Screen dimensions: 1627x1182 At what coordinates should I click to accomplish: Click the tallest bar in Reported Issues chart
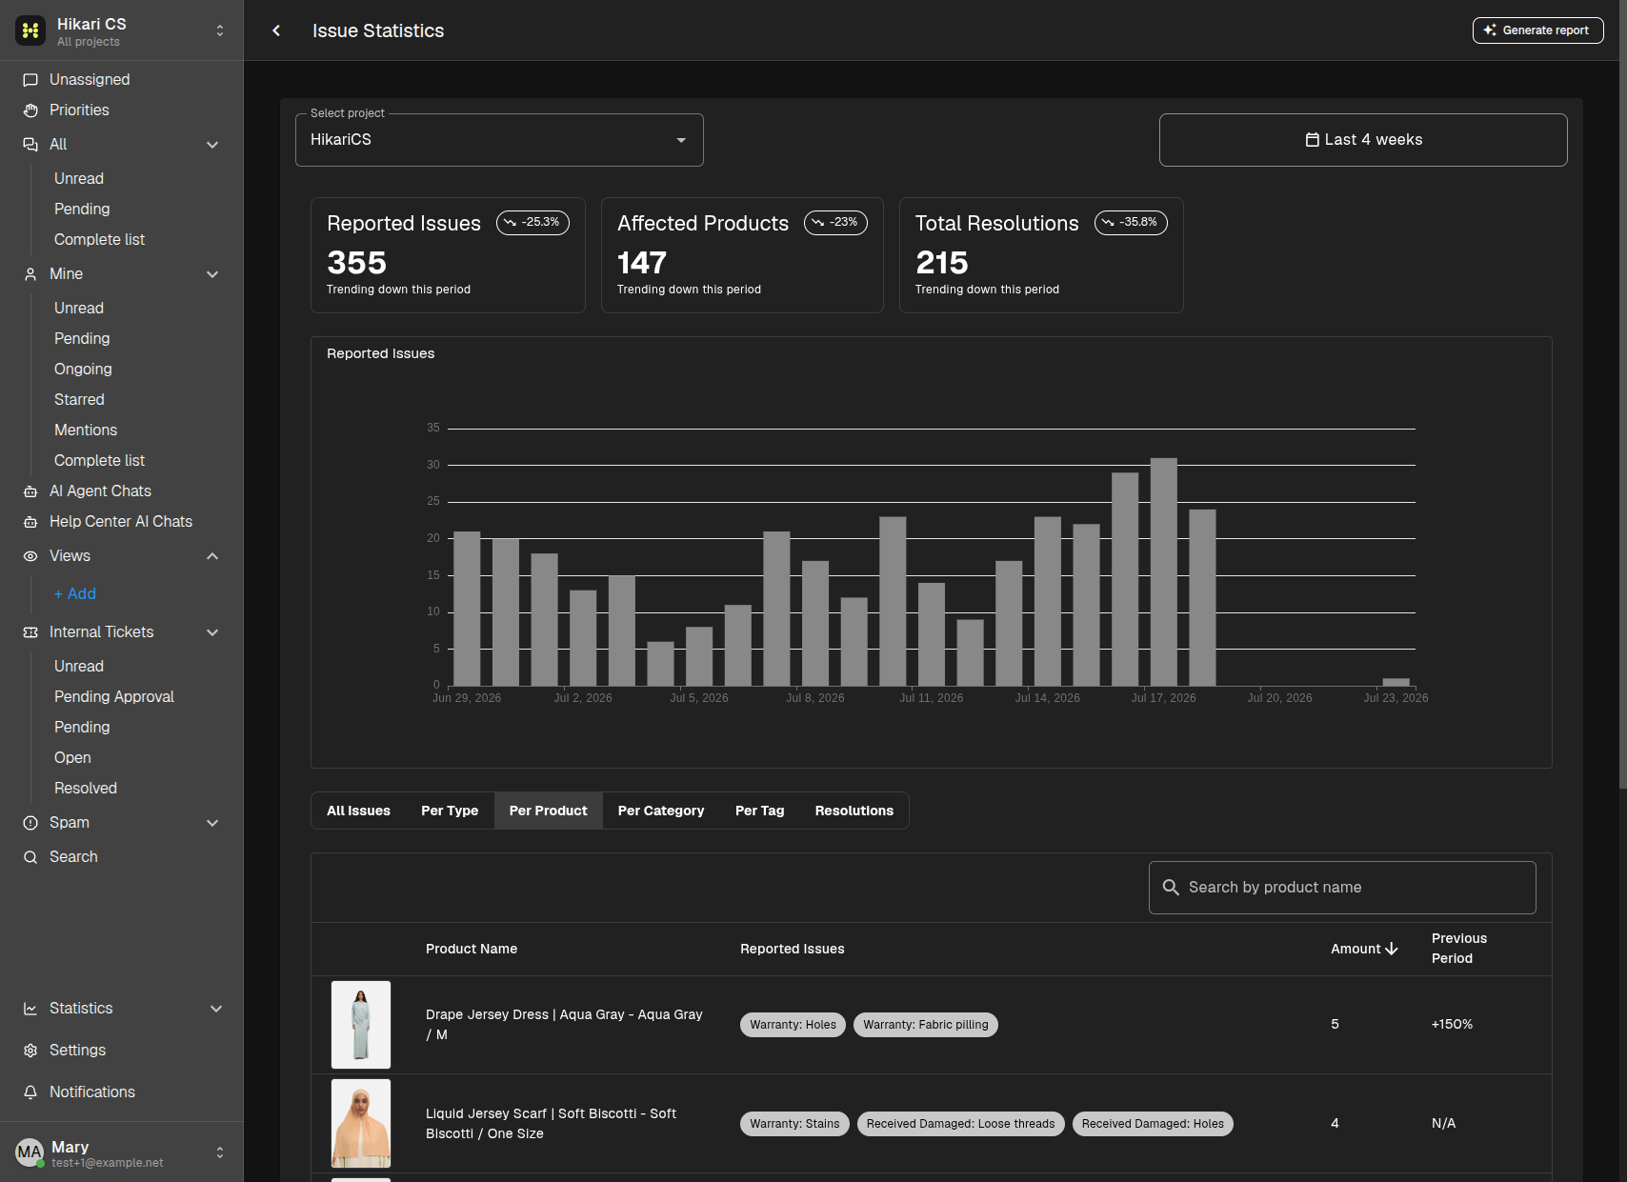click(x=1164, y=571)
